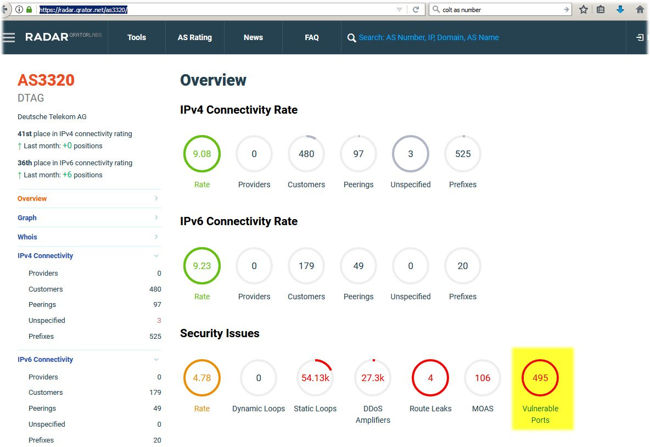This screenshot has width=650, height=447.
Task: Click the 4.78 Security Rate circle
Action: pyautogui.click(x=202, y=378)
